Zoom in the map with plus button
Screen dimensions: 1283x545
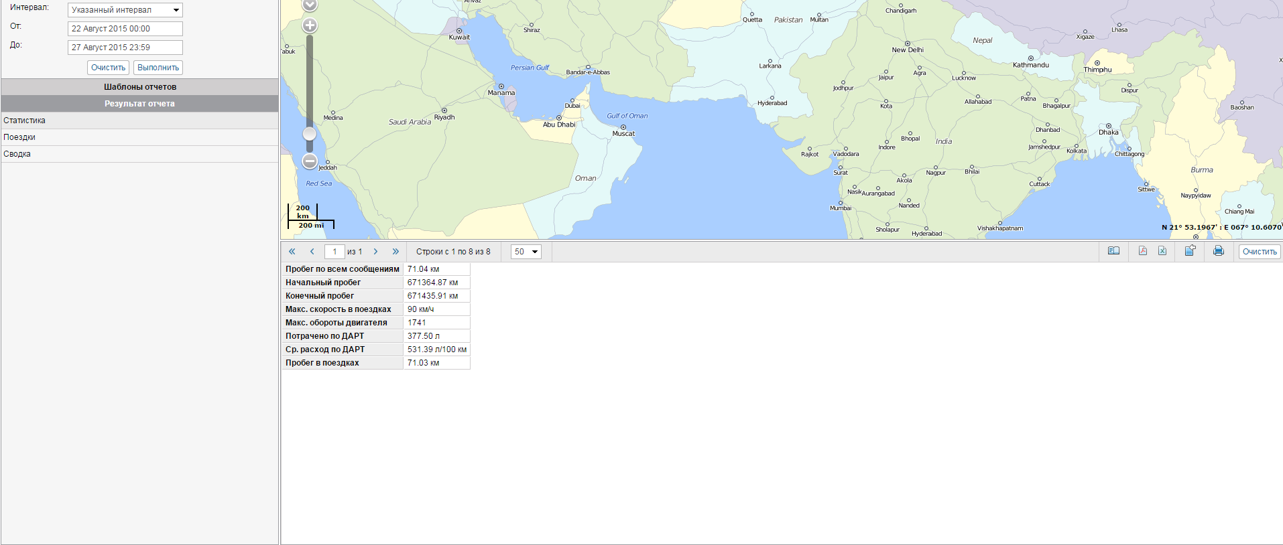click(310, 26)
